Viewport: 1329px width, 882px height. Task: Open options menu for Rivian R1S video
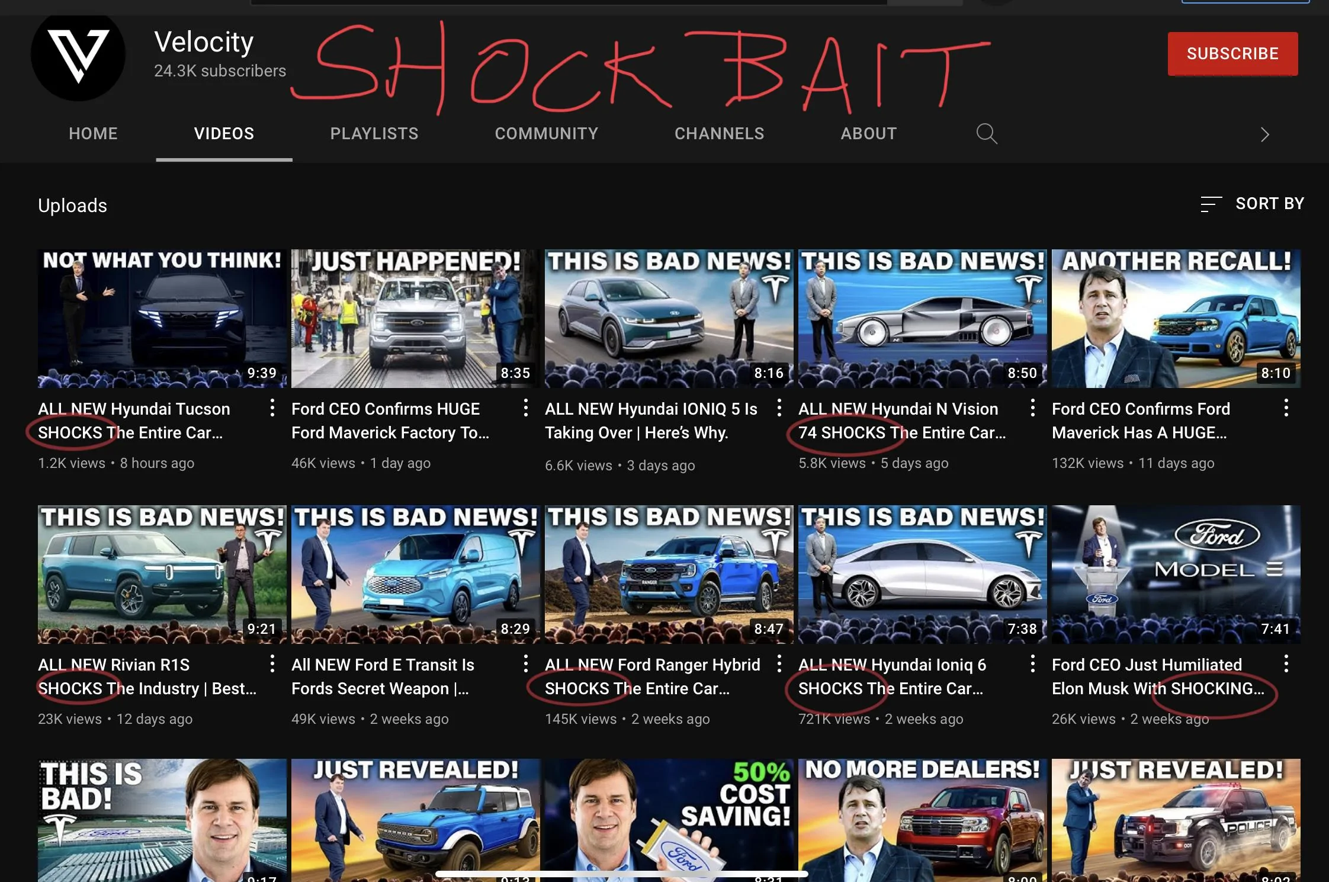(x=272, y=663)
